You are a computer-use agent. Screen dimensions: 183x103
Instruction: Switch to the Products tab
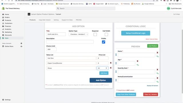click(x=33, y=20)
